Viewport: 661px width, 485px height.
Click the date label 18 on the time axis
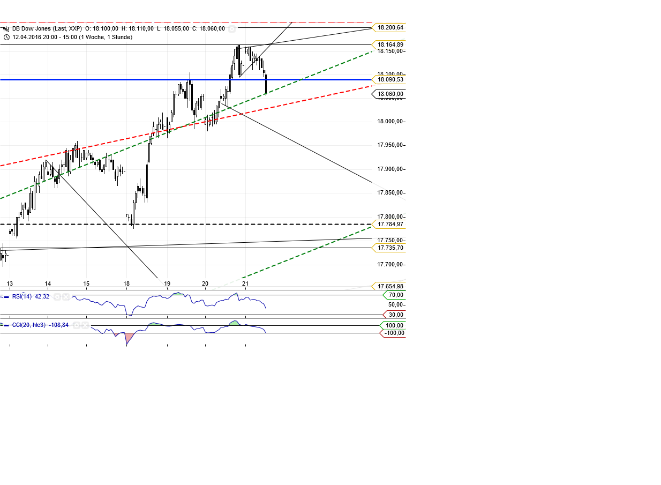coord(127,282)
